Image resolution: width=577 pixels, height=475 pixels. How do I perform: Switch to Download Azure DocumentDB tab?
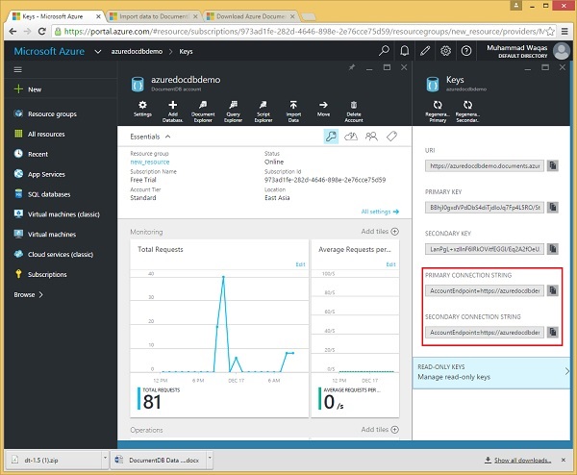pyautogui.click(x=251, y=16)
